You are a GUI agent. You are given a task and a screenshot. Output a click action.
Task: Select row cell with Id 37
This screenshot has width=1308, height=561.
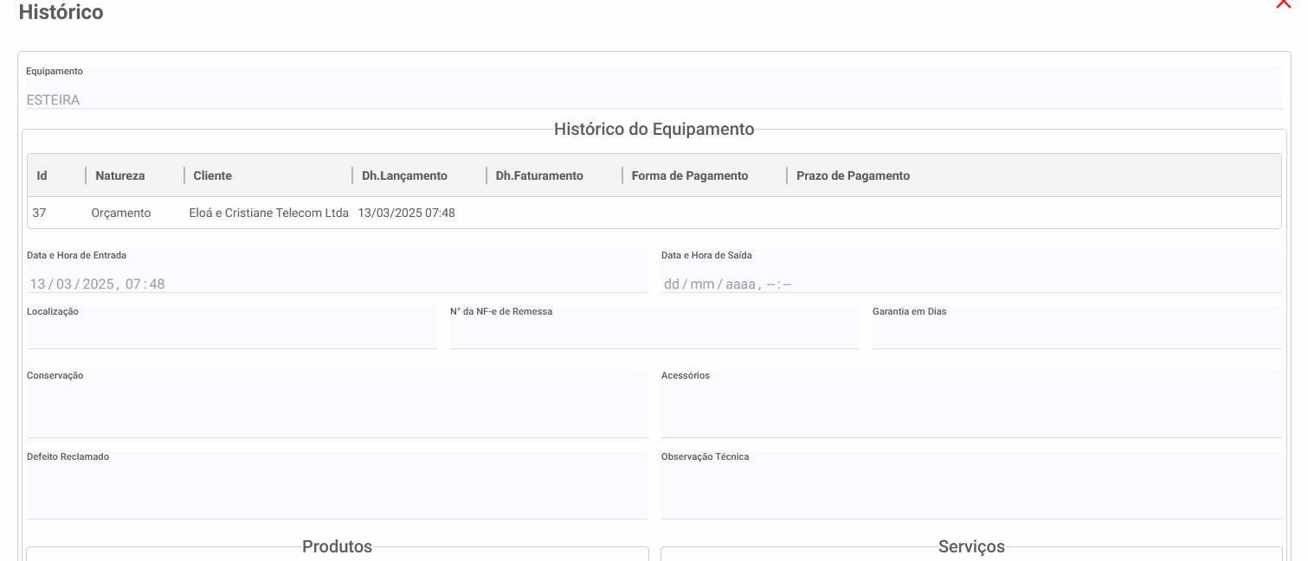[x=39, y=213]
